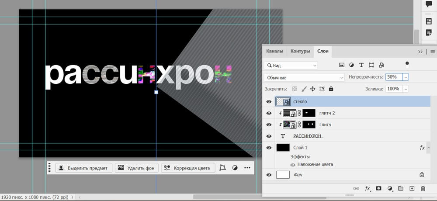Hide the Фон layer
Image resolution: width=437 pixels, height=201 pixels.
269,175
